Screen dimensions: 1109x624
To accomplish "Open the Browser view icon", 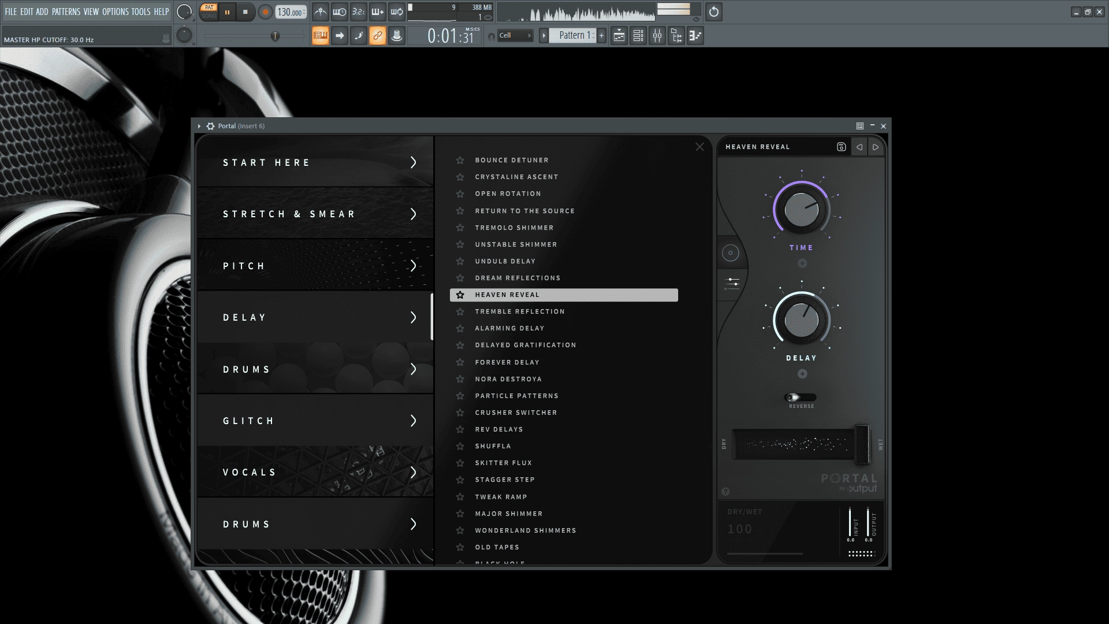I will click(x=676, y=36).
